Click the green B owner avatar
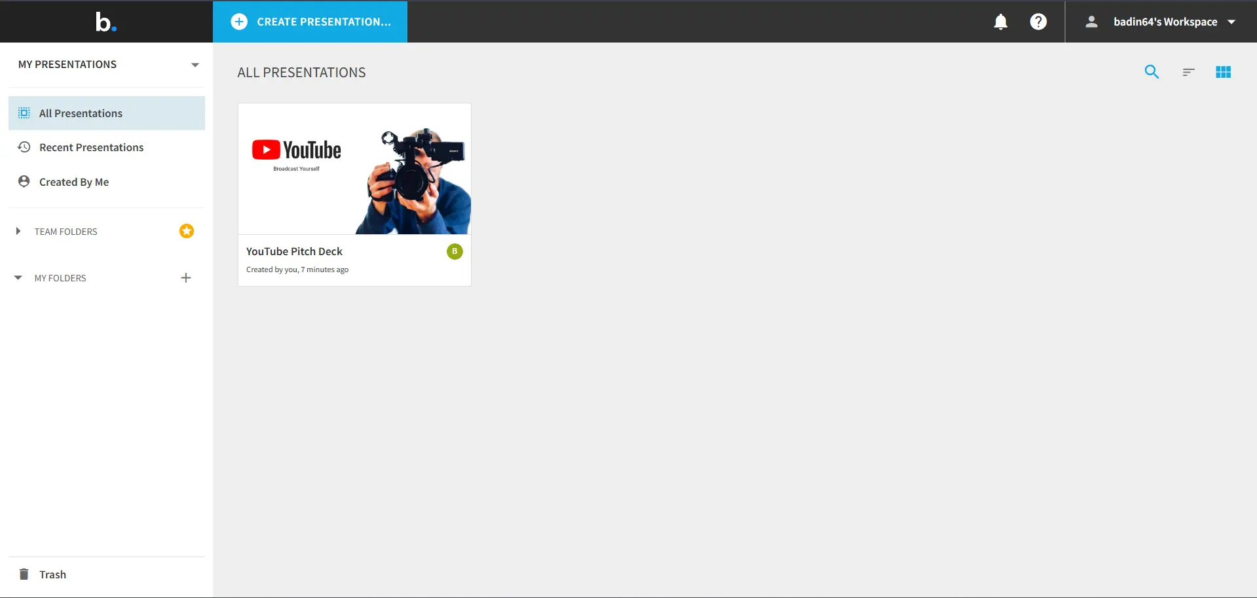Viewport: 1257px width, 598px height. tap(455, 251)
